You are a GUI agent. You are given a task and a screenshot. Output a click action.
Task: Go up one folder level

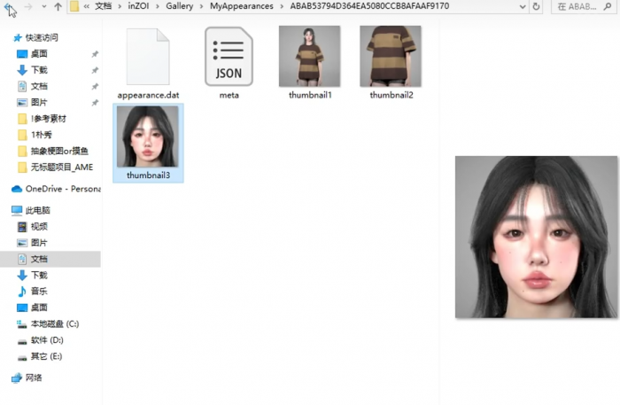(58, 7)
